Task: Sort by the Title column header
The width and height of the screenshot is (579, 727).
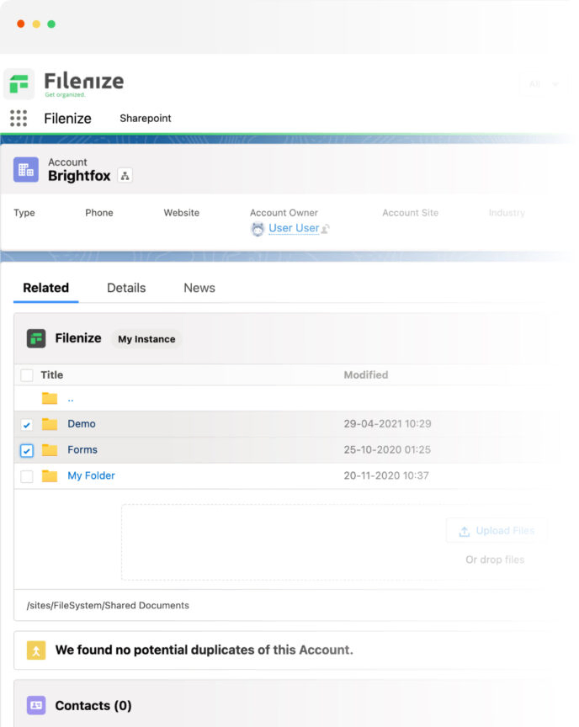Action: click(x=52, y=375)
